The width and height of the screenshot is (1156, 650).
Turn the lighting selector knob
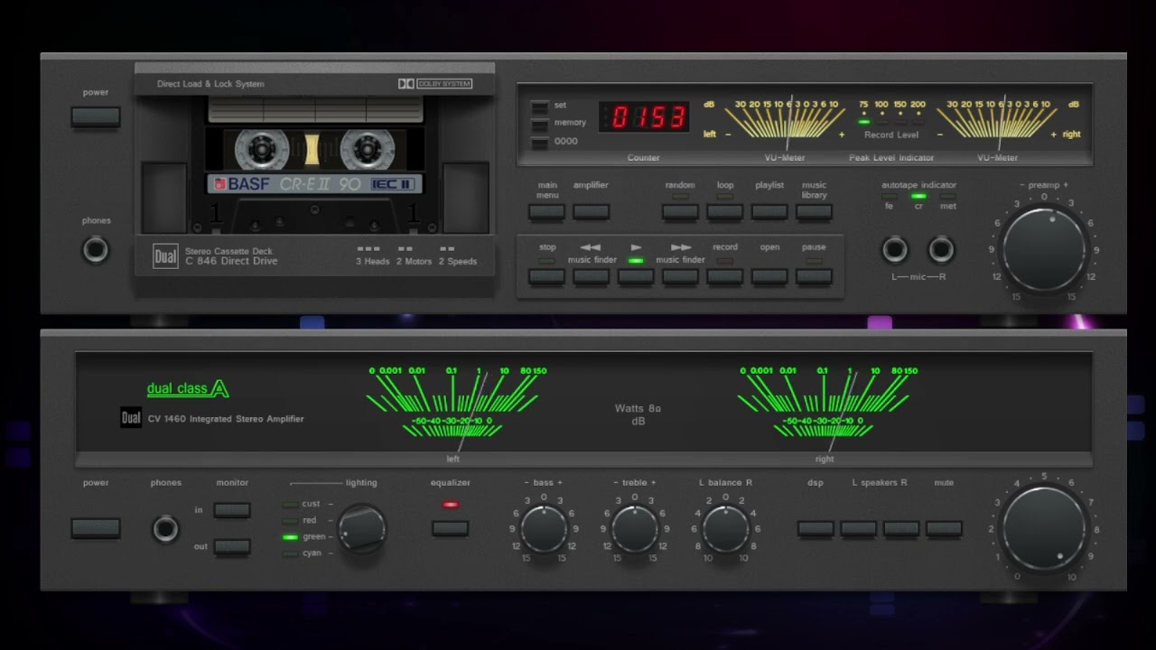(x=362, y=529)
